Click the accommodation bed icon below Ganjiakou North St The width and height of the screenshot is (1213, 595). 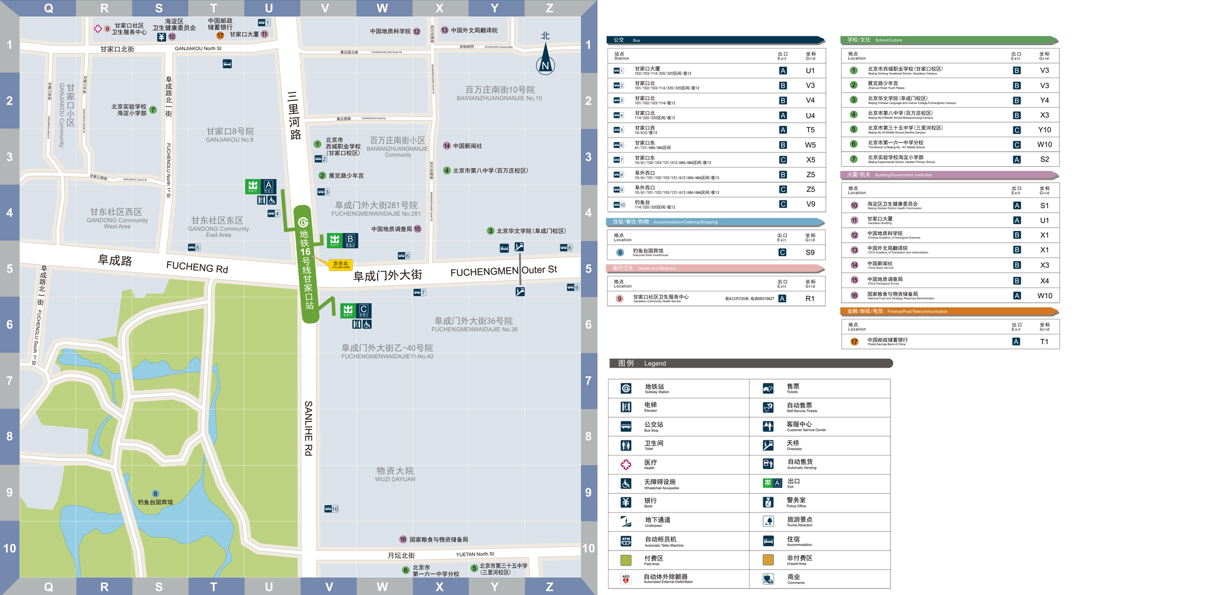(227, 64)
